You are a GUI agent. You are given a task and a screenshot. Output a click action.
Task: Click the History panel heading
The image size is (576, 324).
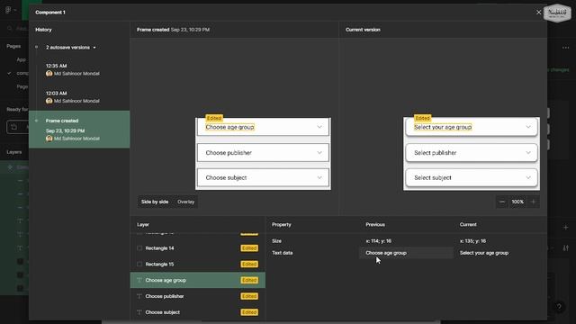click(43, 30)
